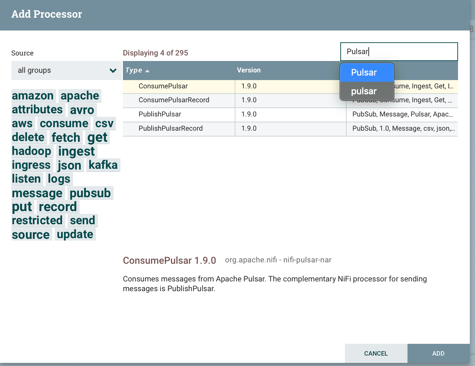Screen dimensions: 475x366
Task: Filter by the 'csv' tag
Action: point(104,123)
